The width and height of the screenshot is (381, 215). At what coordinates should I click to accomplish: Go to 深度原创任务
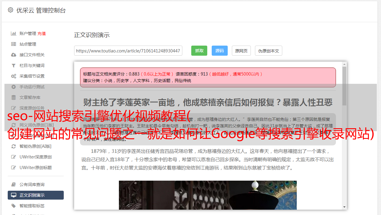32,108
